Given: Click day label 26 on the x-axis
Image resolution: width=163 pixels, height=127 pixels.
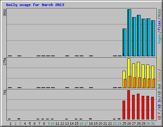Looking at the screenshot, I should click(129, 124).
